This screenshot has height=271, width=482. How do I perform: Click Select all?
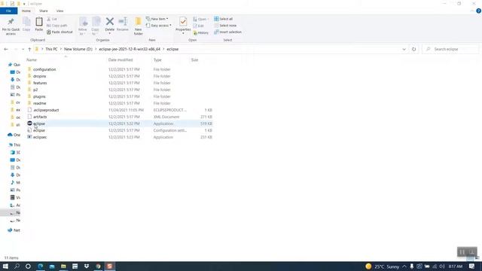coord(224,19)
